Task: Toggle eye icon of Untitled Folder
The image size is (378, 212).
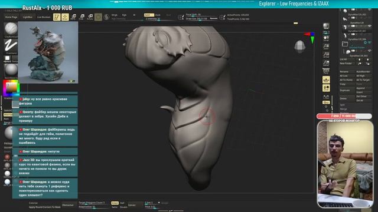Action: [369, 42]
